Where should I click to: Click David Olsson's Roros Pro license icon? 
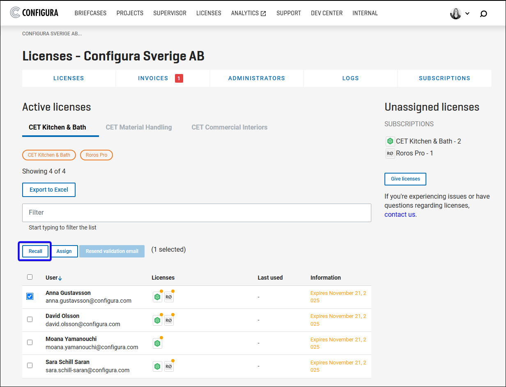click(169, 320)
